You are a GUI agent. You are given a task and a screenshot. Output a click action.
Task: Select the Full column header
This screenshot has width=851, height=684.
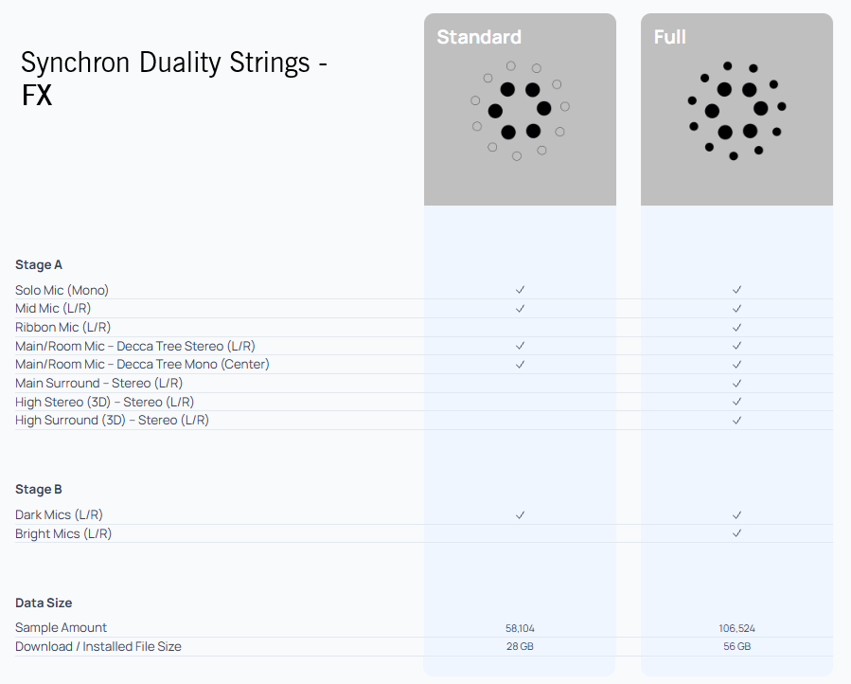670,37
